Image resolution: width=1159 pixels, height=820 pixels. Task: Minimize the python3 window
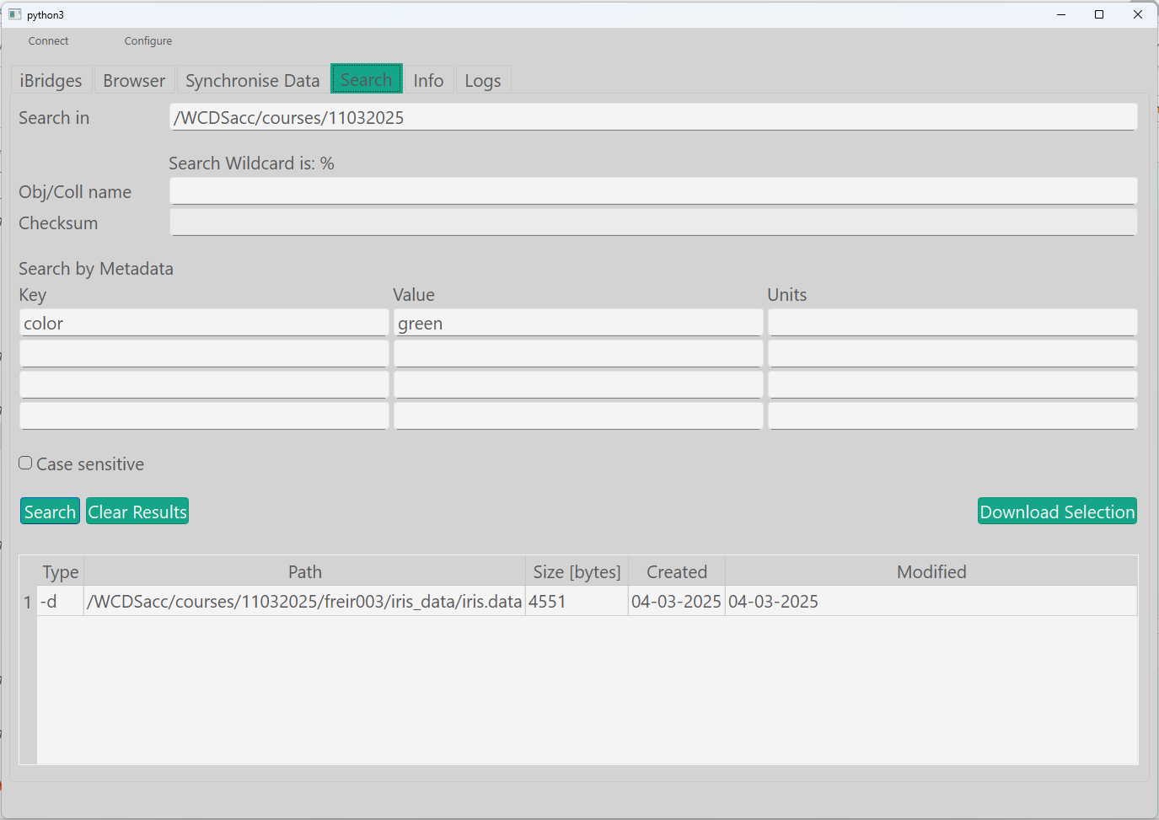[1061, 14]
